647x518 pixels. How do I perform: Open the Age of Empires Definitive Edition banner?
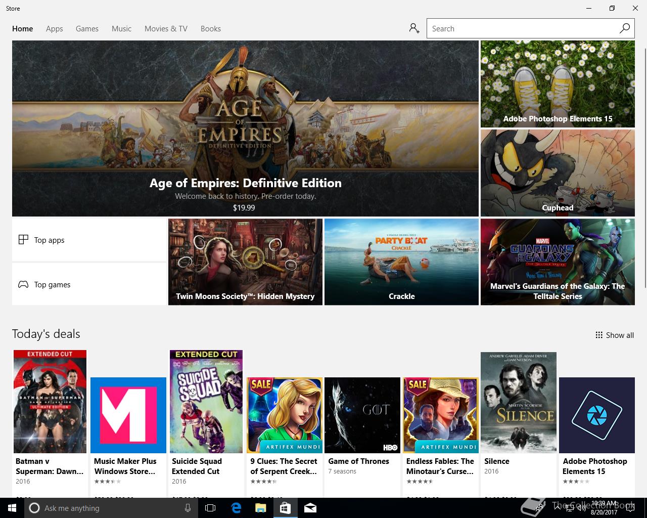tap(245, 128)
